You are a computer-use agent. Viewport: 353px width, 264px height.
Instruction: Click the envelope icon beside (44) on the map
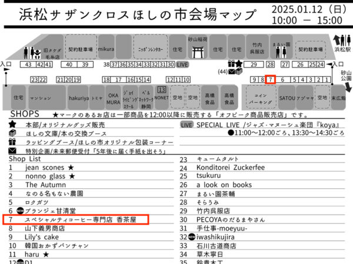coord(232,72)
